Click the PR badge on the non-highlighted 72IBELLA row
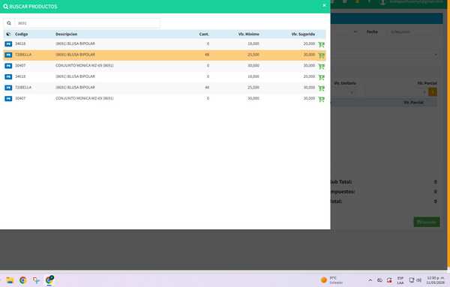450x287 pixels. (8, 88)
